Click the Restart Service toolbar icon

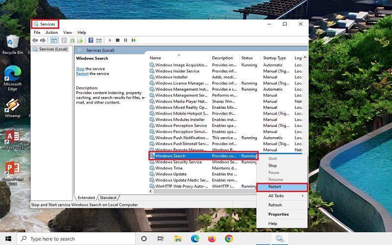tap(134, 40)
